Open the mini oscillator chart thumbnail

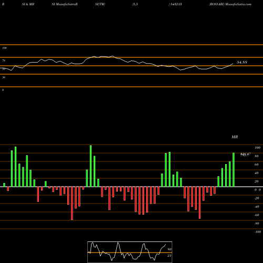(130, 252)
